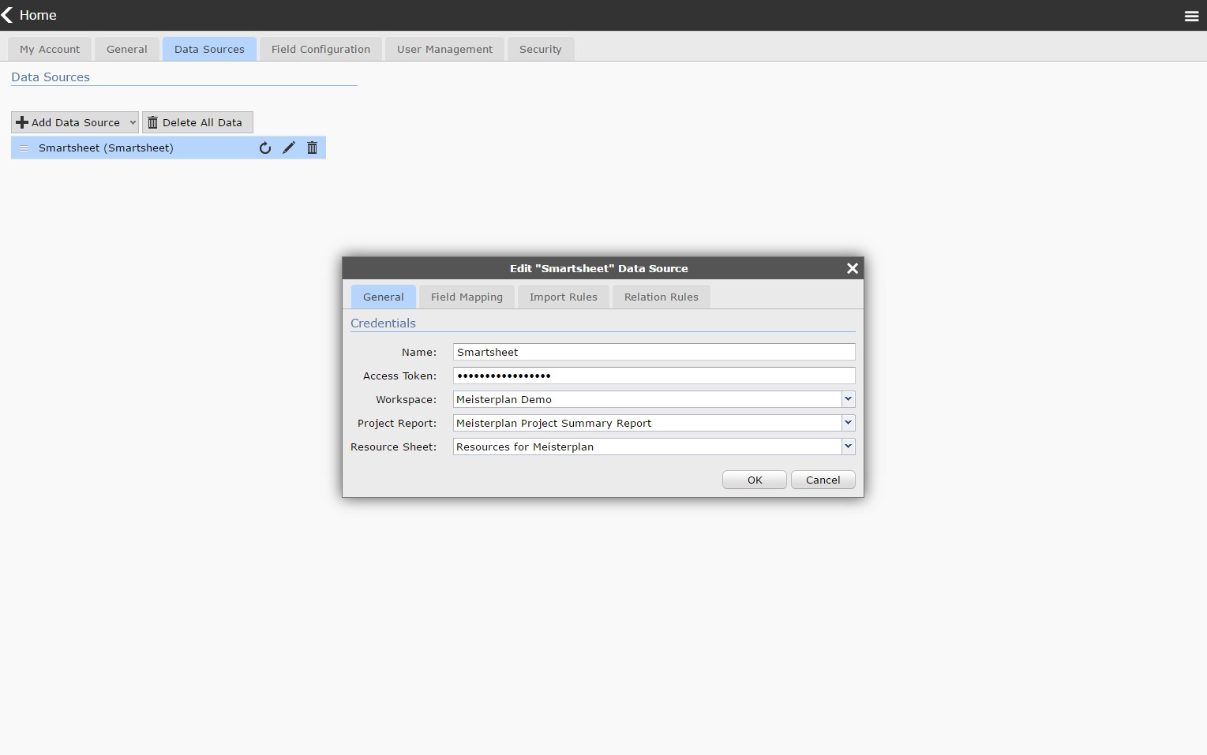1207x755 pixels.
Task: Click into the Name input field
Action: pos(654,352)
